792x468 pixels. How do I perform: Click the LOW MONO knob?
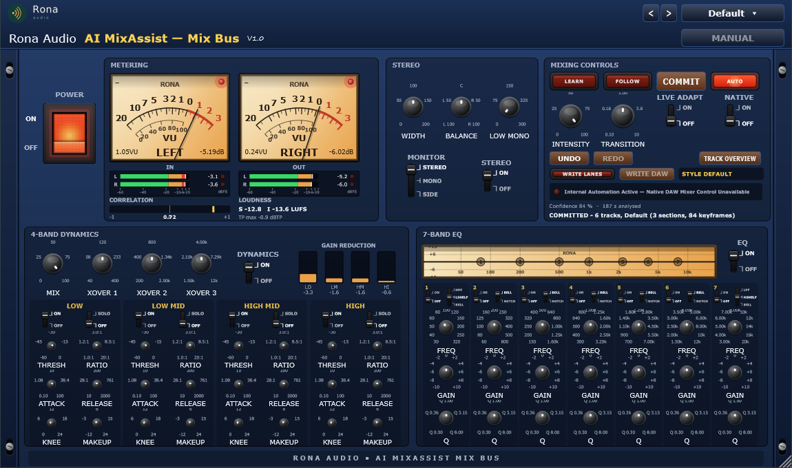tap(509, 107)
